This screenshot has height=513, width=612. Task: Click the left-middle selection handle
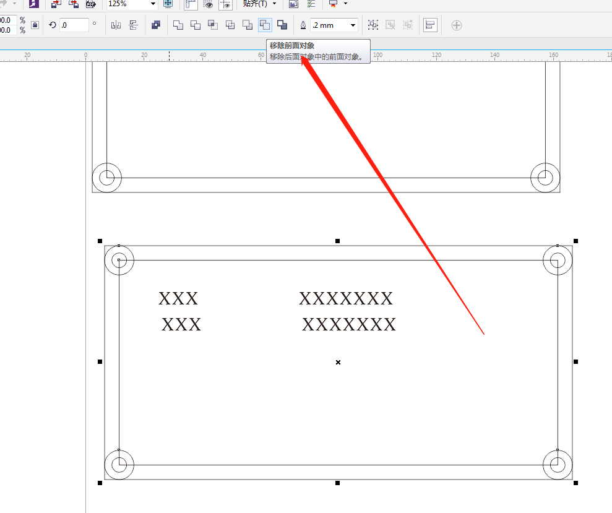pos(100,362)
